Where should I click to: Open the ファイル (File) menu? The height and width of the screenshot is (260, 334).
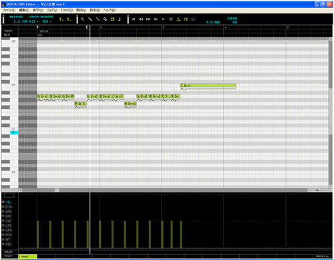click(9, 10)
